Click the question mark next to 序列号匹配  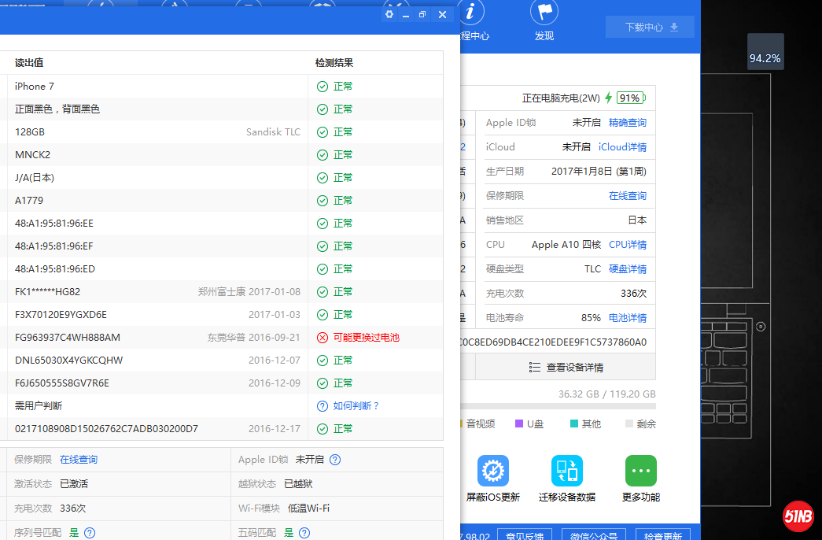89,533
